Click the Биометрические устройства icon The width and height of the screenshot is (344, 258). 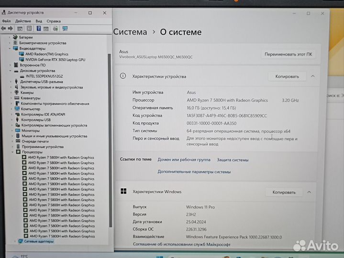click(15, 43)
